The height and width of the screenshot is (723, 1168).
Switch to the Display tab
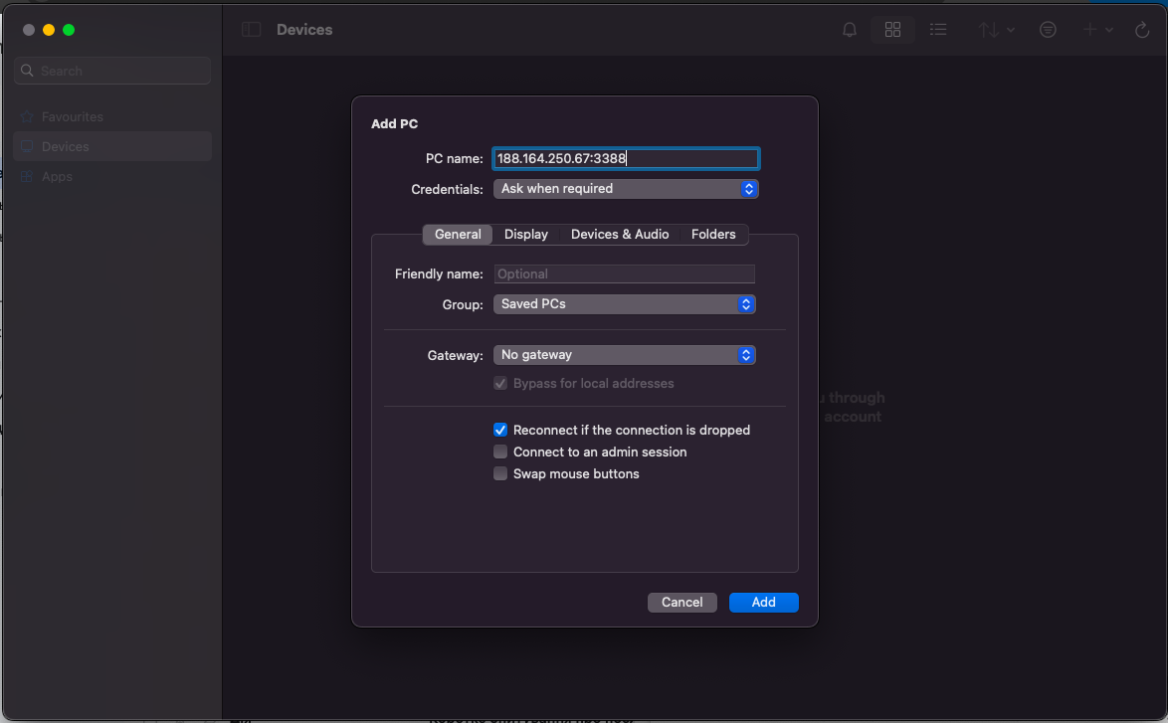click(x=525, y=235)
